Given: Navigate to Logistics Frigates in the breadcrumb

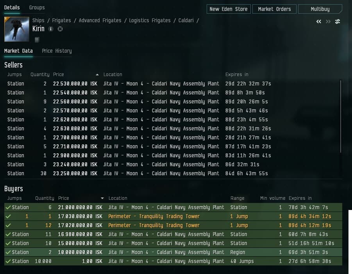Looking at the screenshot, I should (x=150, y=20).
